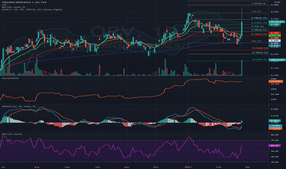Click the Sep label on time axis
This screenshot has width=286, height=169.
67,167
